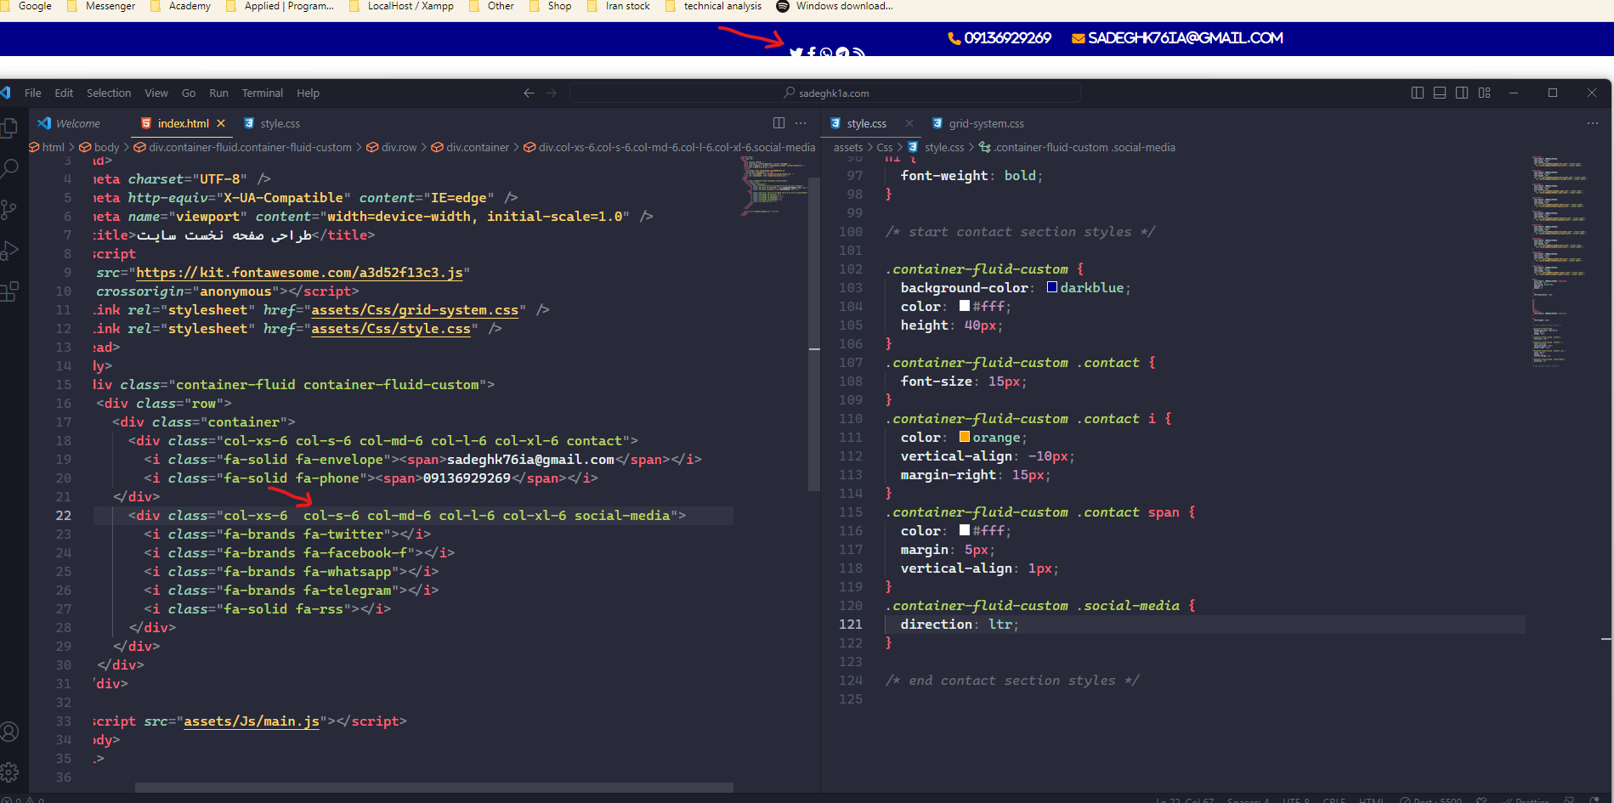Open the Go menu
Image resolution: width=1614 pixels, height=803 pixels.
click(189, 93)
